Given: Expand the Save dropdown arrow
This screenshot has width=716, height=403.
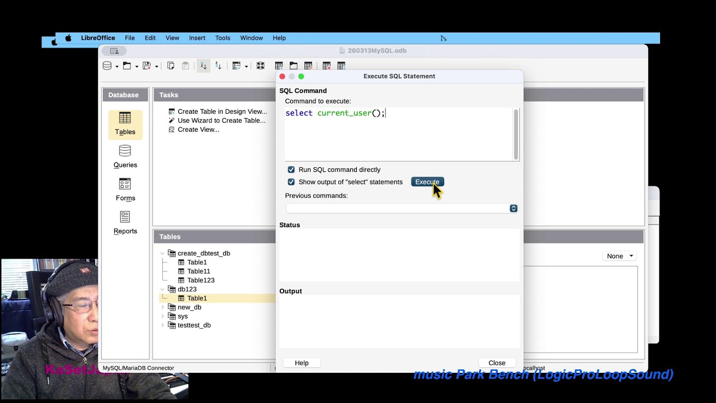Looking at the screenshot, I should coord(156,66).
